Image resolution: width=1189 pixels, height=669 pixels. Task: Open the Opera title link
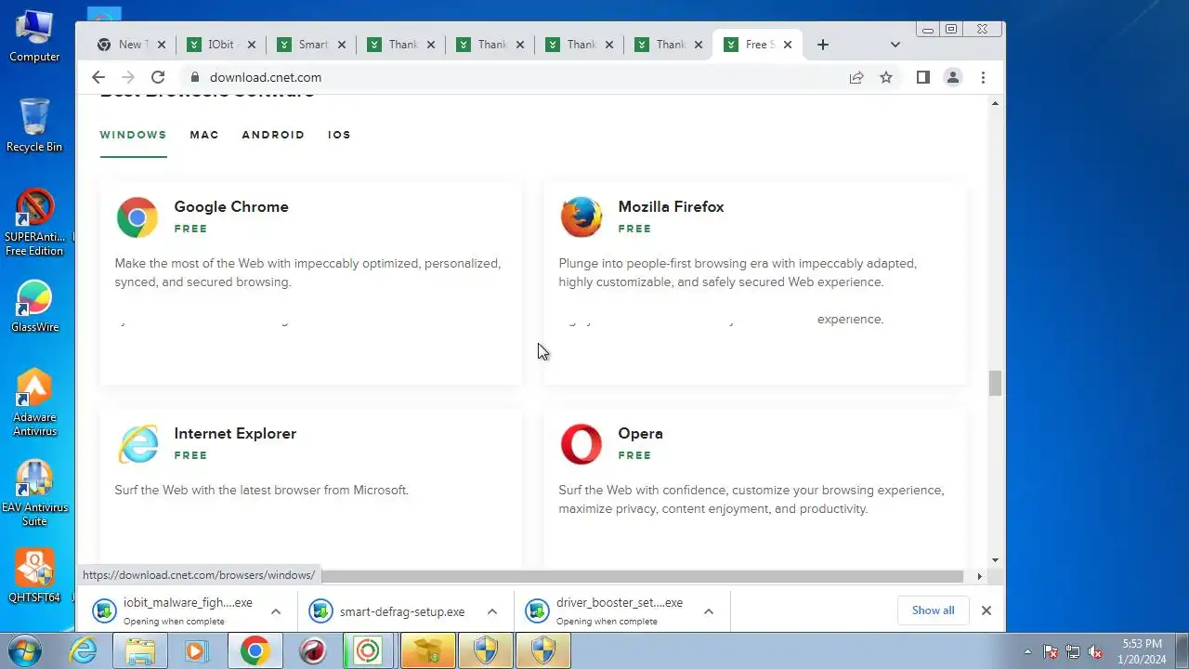tap(640, 433)
